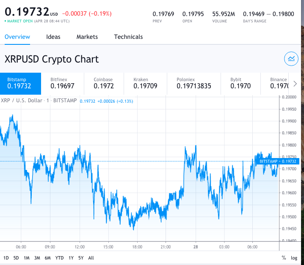Screen dimensions: 304x265
Task: Select the active Bitstamp exchange tile
Action: click(21, 83)
